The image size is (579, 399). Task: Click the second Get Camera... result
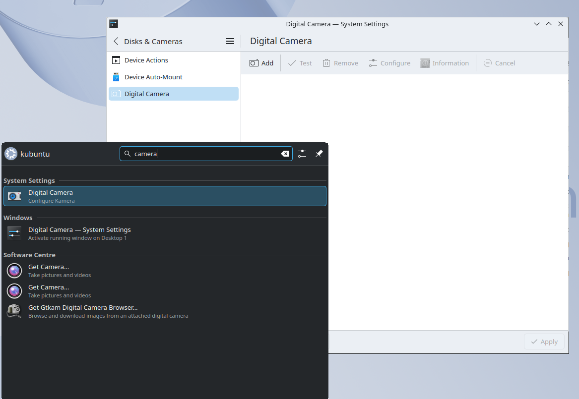coord(165,291)
